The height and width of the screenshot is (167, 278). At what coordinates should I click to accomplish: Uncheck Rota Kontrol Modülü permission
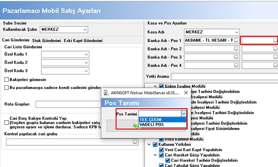point(161,139)
